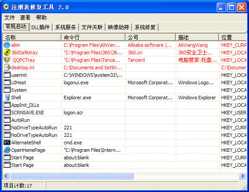Switch to the 系统修复 tab
Screen dimensions: 249x192
[x=145, y=27]
